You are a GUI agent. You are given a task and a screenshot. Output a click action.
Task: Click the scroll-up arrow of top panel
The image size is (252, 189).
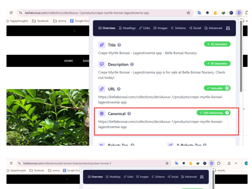click(x=241, y=19)
